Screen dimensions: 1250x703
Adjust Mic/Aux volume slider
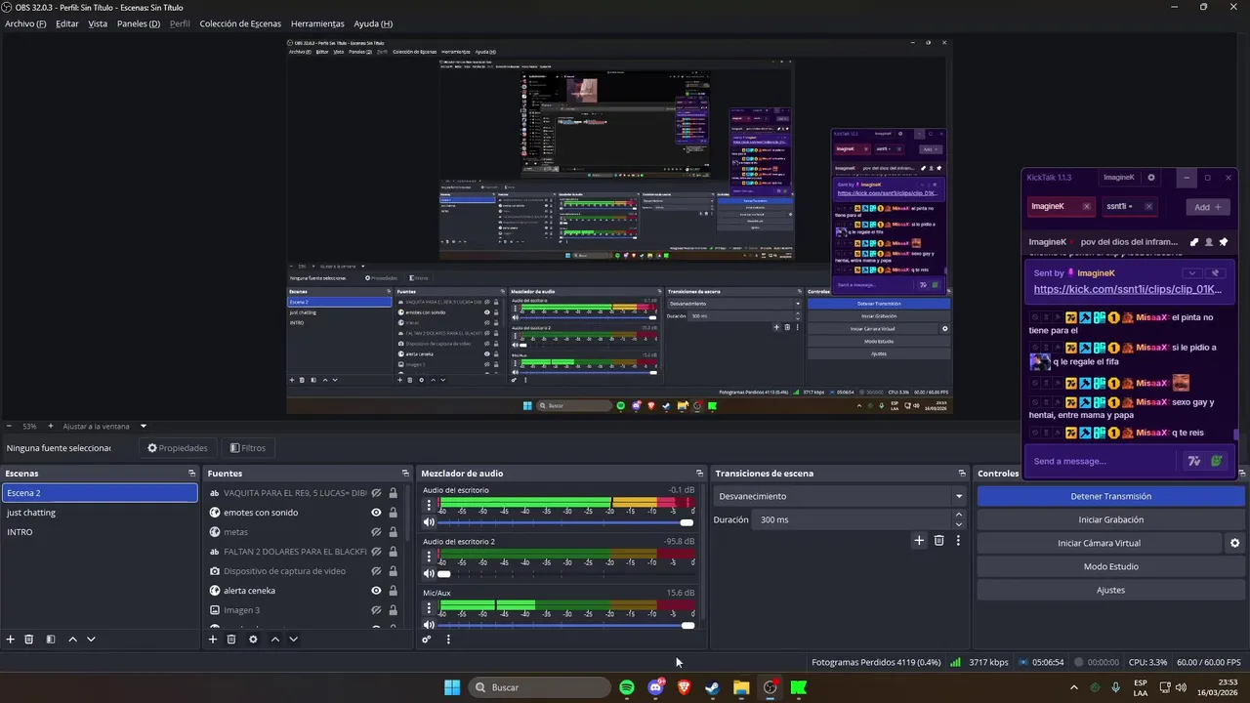tap(564, 625)
